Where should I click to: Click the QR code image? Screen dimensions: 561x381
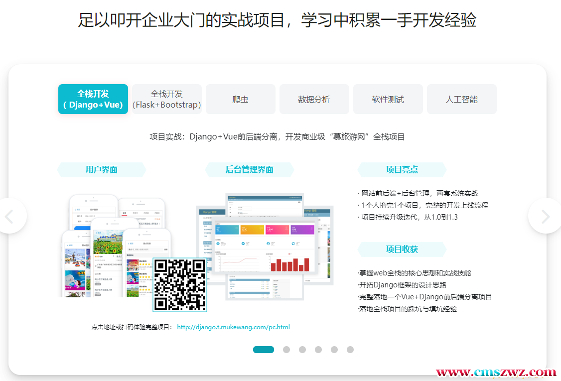(179, 284)
